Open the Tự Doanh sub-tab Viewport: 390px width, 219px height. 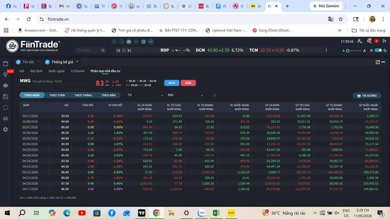77,71
